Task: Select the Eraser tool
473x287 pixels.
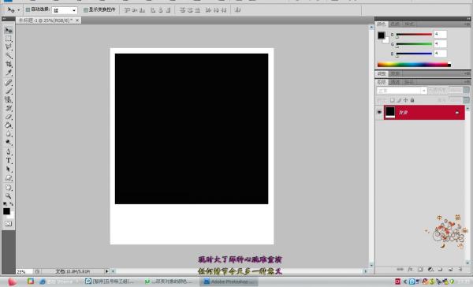Action: point(9,117)
